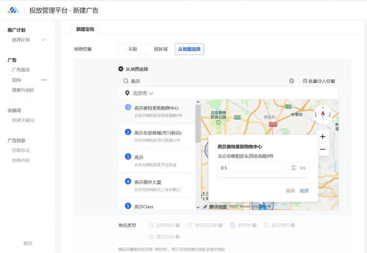This screenshot has width=367, height=253.
Task: Open the 新建定向 tab
Action: coord(85,29)
